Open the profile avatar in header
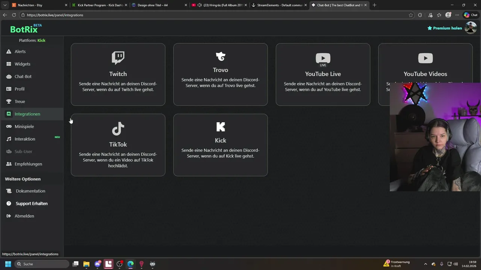The width and height of the screenshot is (481, 270). (x=470, y=28)
